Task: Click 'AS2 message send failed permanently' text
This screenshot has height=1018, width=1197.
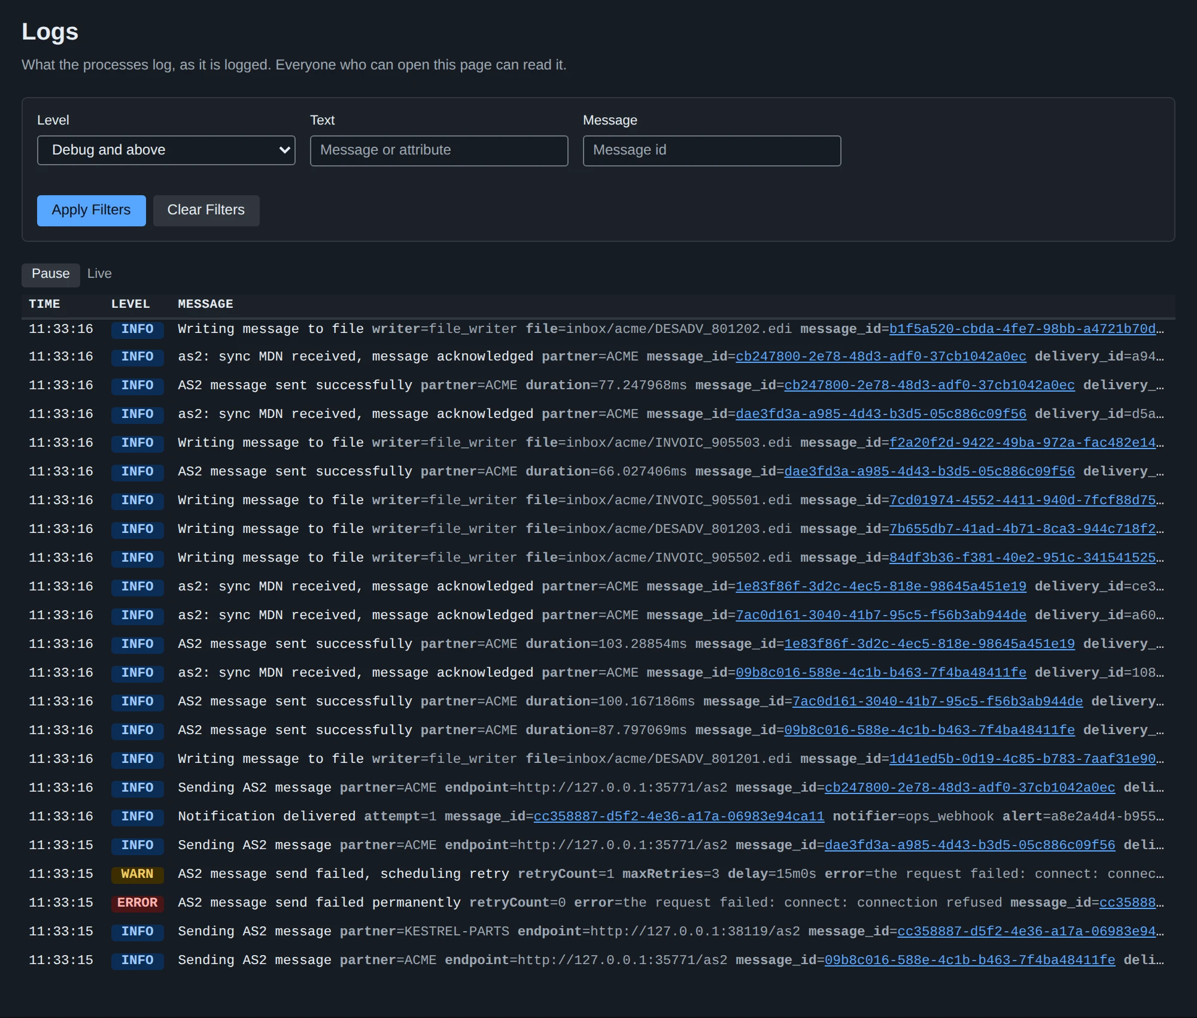Action: tap(319, 903)
